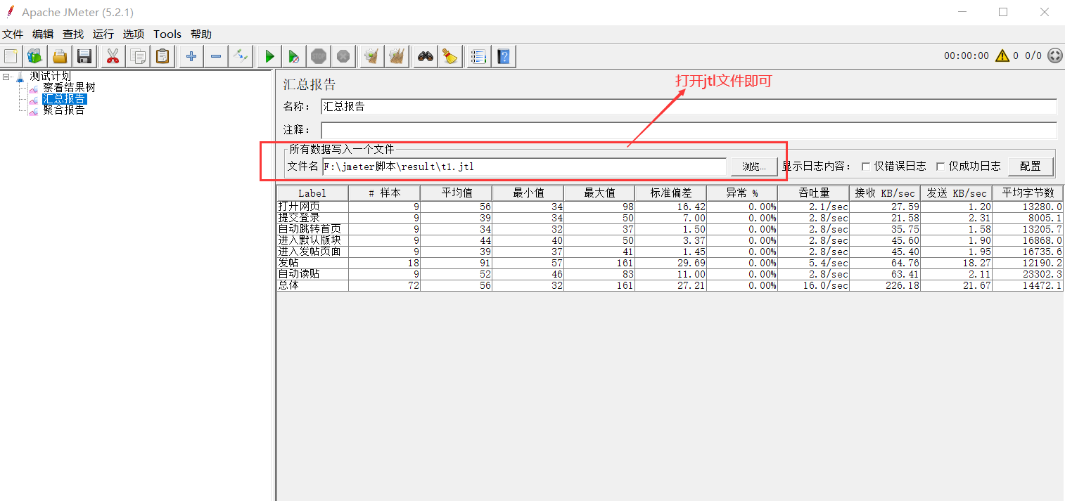
Task: Click the 标准偏差 column header
Action: click(671, 193)
